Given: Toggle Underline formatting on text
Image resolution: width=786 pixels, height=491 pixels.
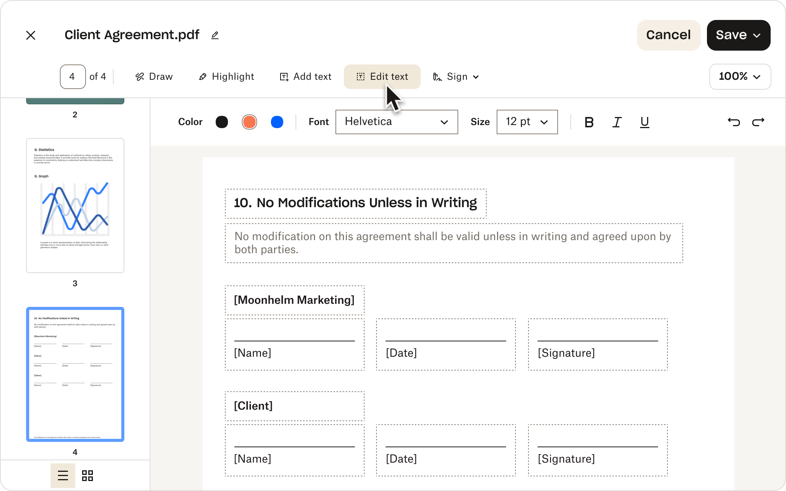Looking at the screenshot, I should [644, 122].
